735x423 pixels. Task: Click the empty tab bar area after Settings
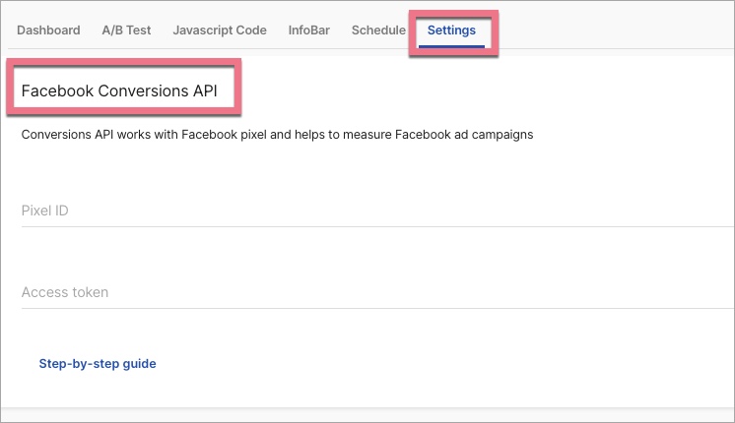pyautogui.click(x=611, y=30)
